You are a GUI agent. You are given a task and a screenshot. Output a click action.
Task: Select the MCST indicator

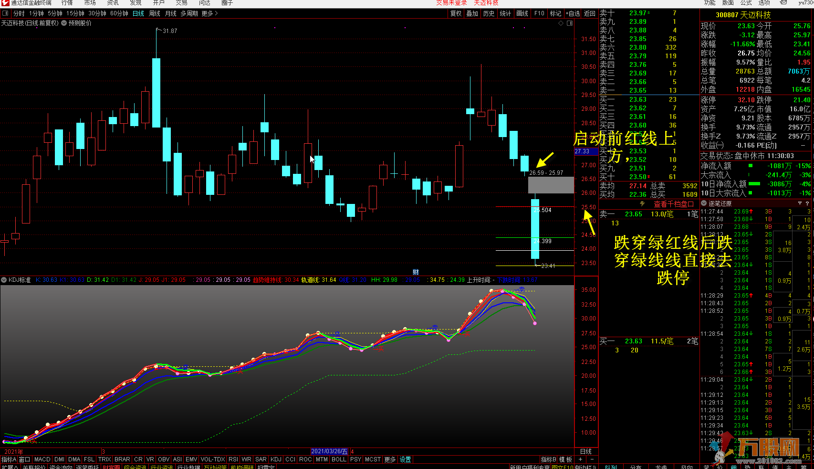click(373, 459)
